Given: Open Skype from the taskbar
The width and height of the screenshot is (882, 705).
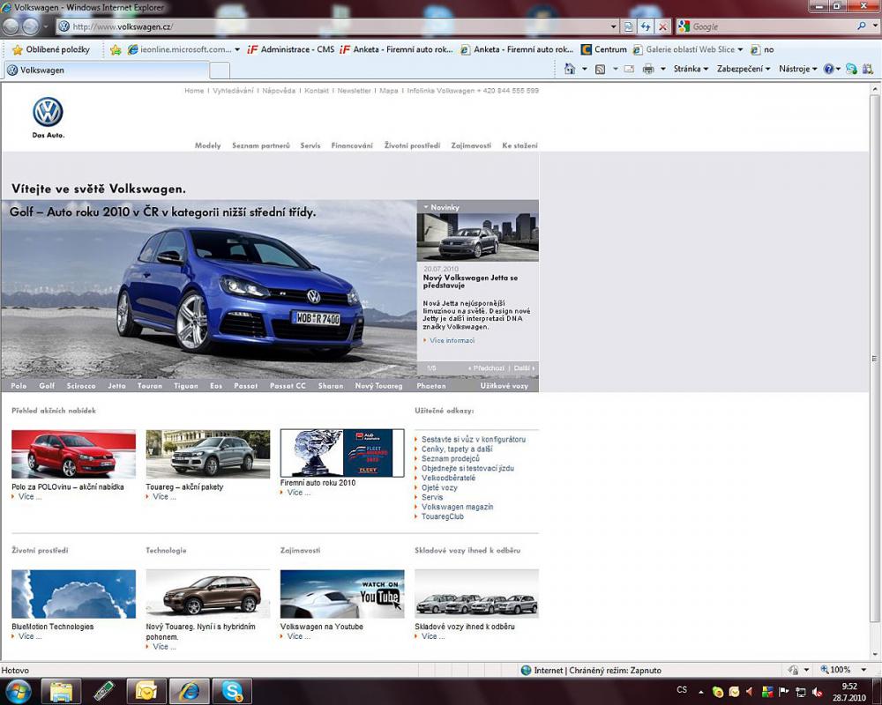Looking at the screenshot, I should pos(232,691).
